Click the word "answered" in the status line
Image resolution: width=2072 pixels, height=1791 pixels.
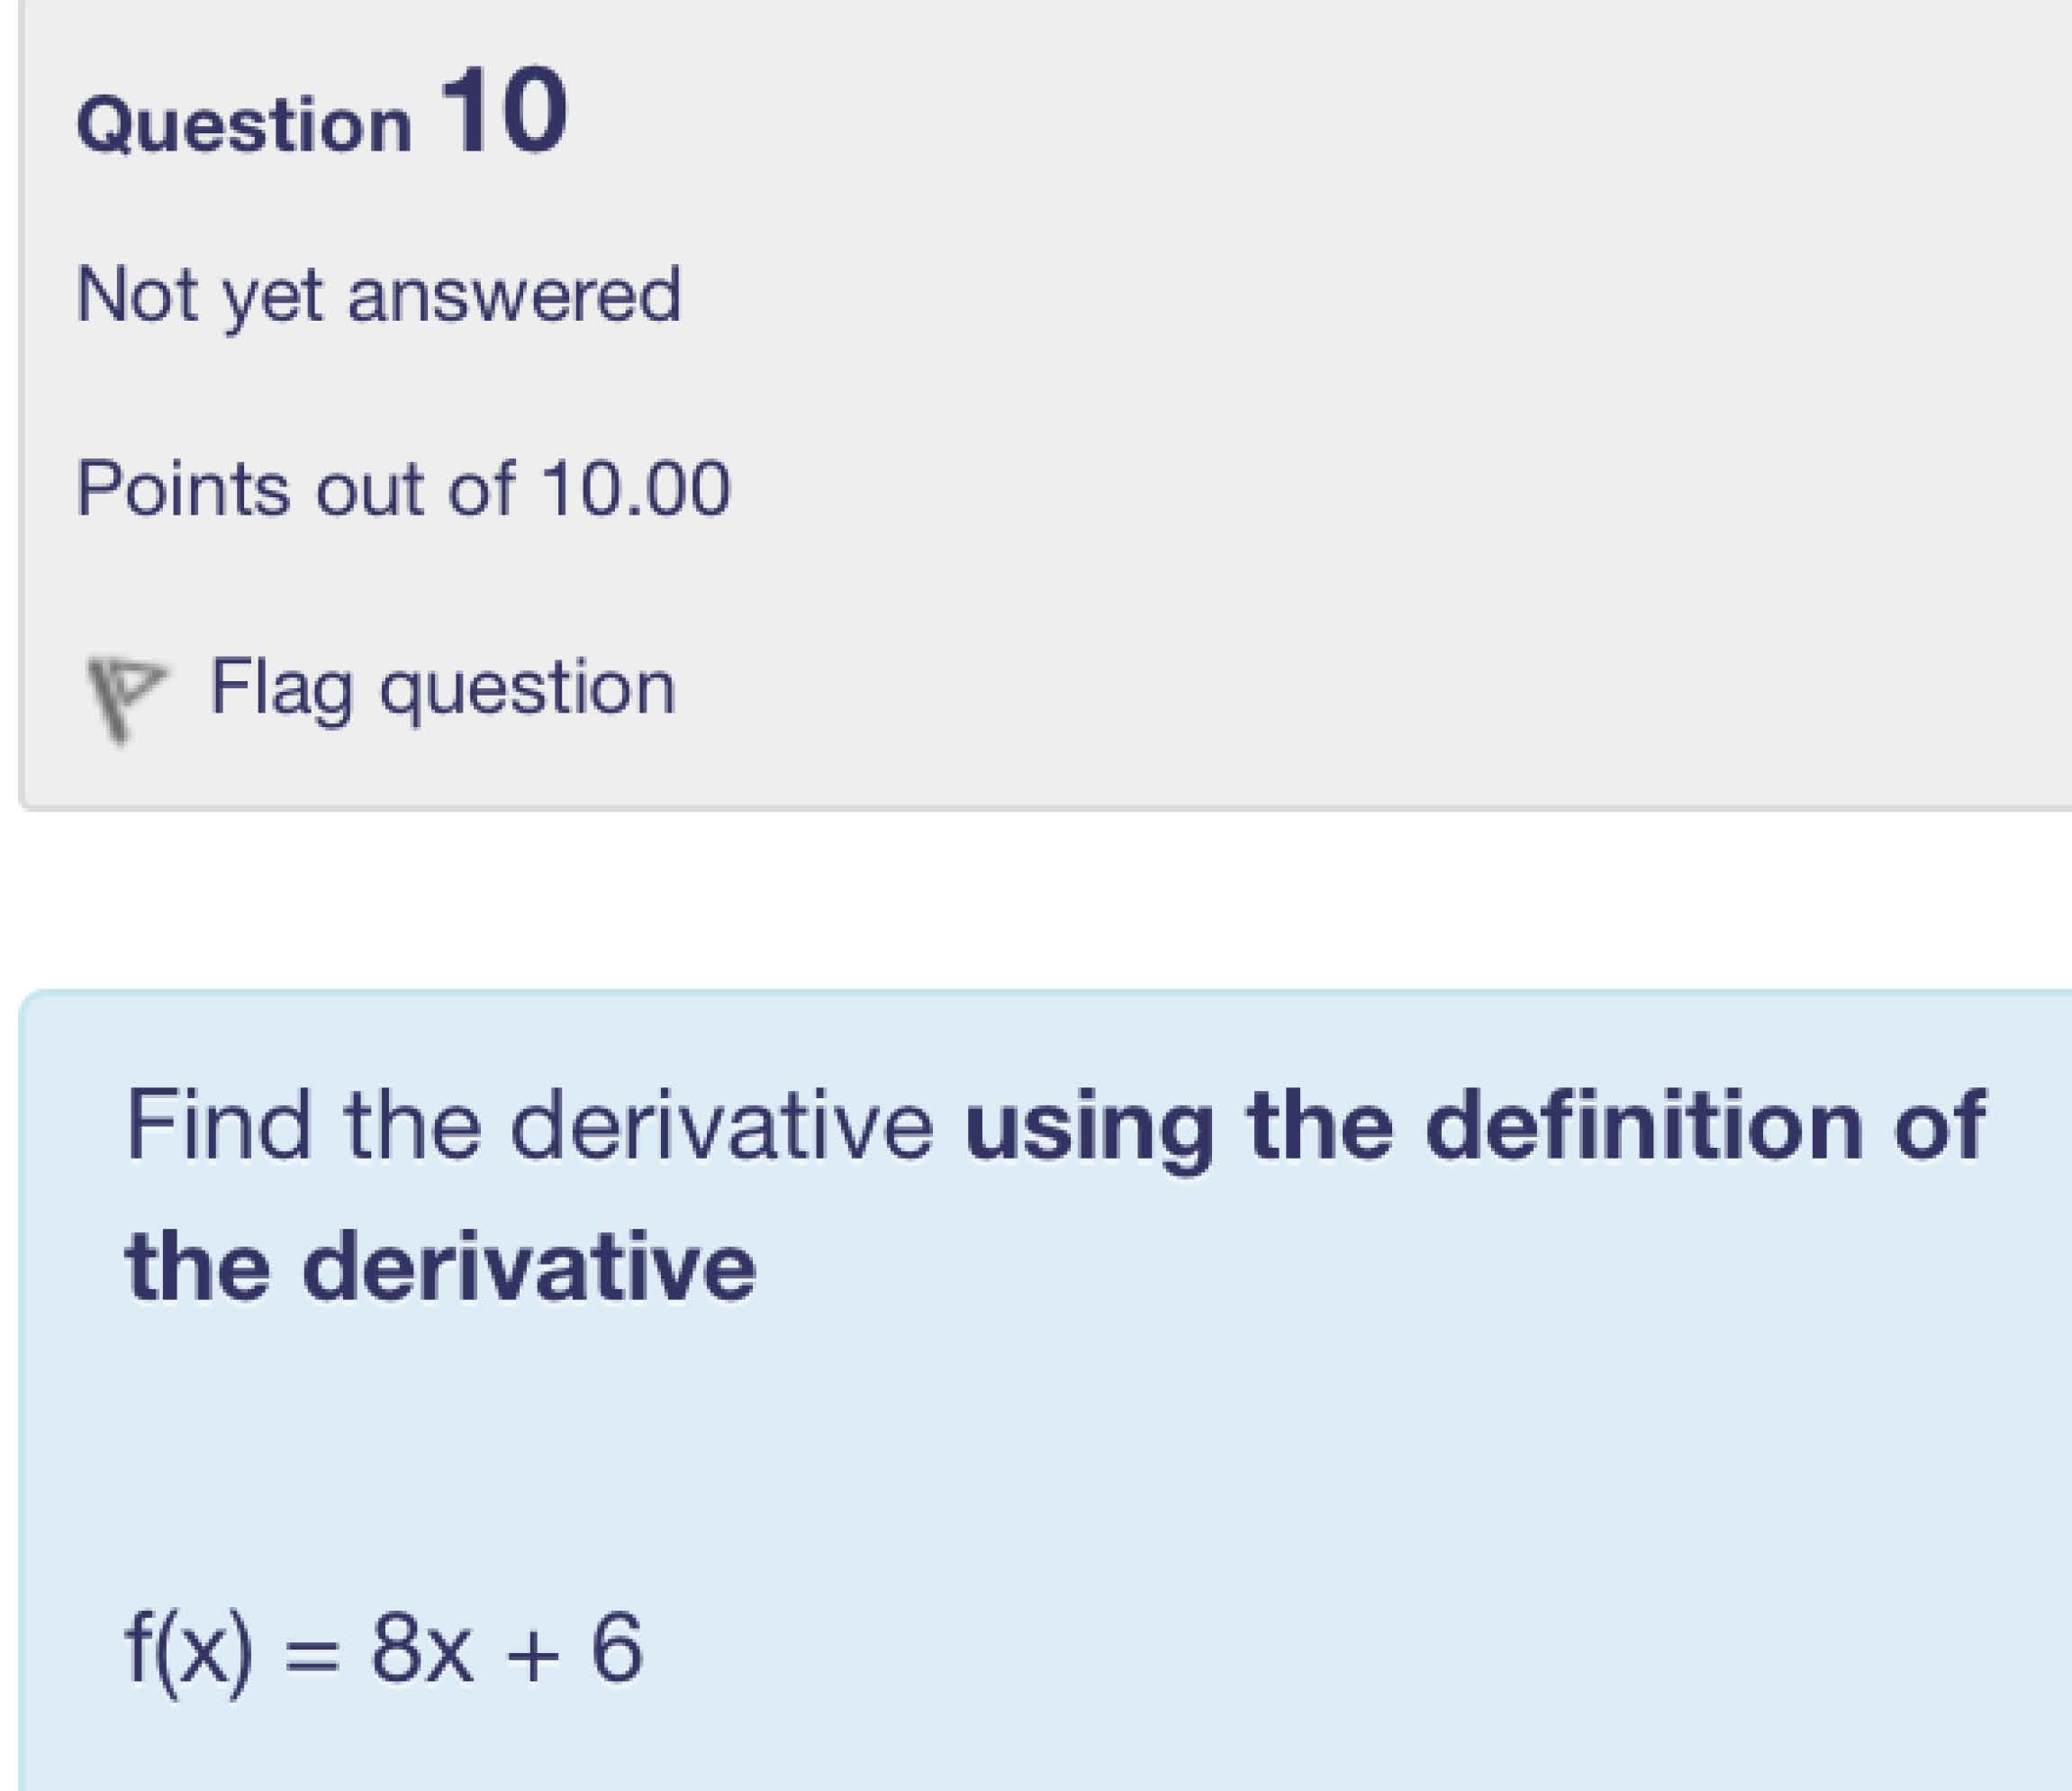click(514, 296)
